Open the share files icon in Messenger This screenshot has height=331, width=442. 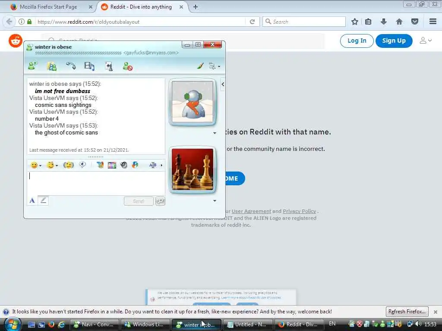52,66
